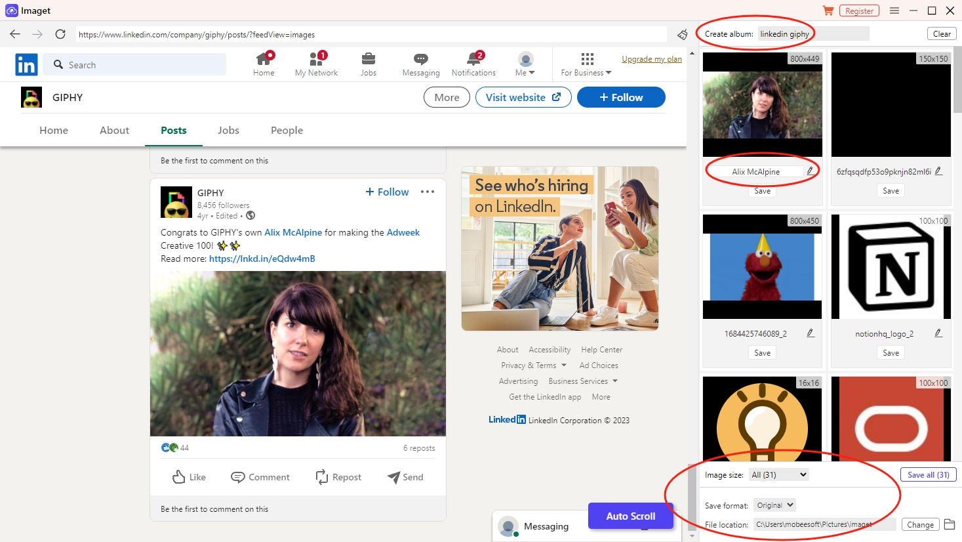The height and width of the screenshot is (542, 962).
Task: Open Imaget hamburger menu
Action: pyautogui.click(x=894, y=10)
